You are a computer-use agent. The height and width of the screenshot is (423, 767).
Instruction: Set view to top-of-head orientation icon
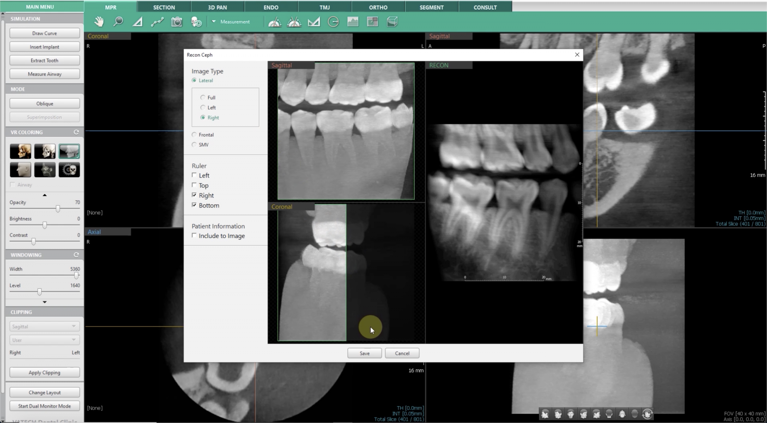622,413
